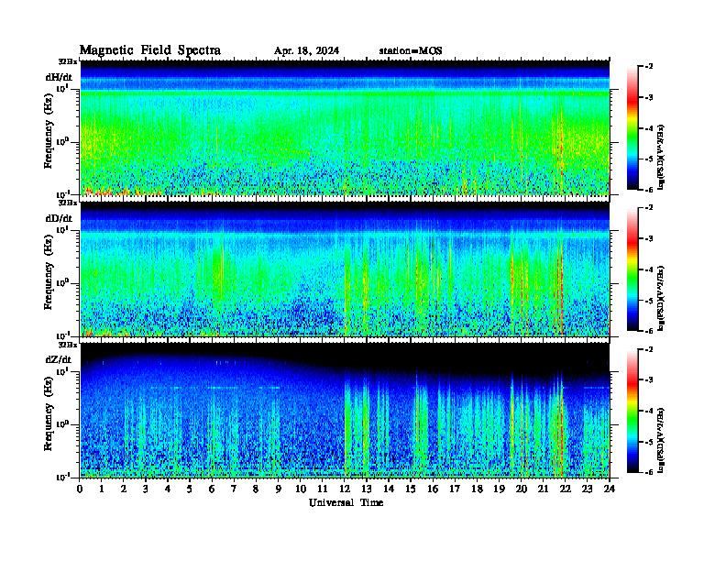The height and width of the screenshot is (561, 726).
Task: Click the 'Magnetic Field Spectra' title
Action: 150,50
